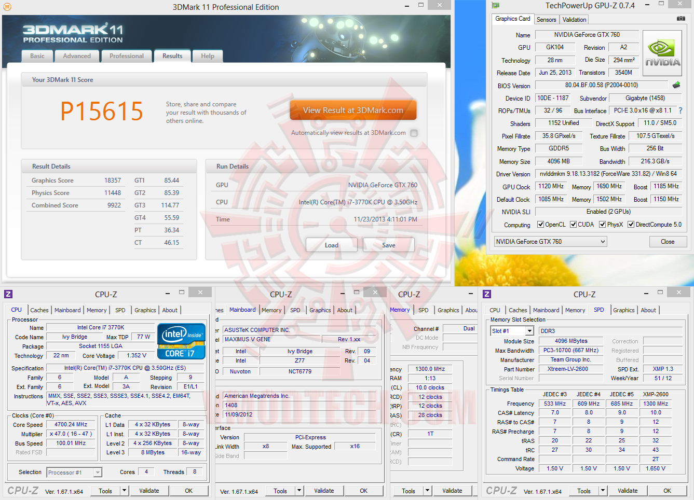Open the GPU selection dropdown in GPU-Z
This screenshot has width=694, height=500.
pyautogui.click(x=550, y=242)
